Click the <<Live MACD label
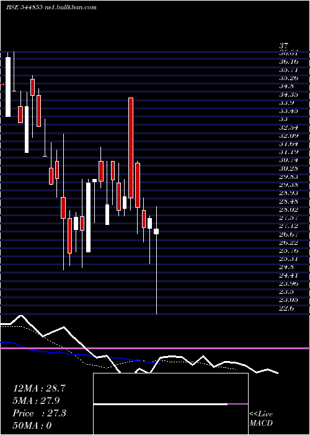310x435 pixels. coord(261,419)
